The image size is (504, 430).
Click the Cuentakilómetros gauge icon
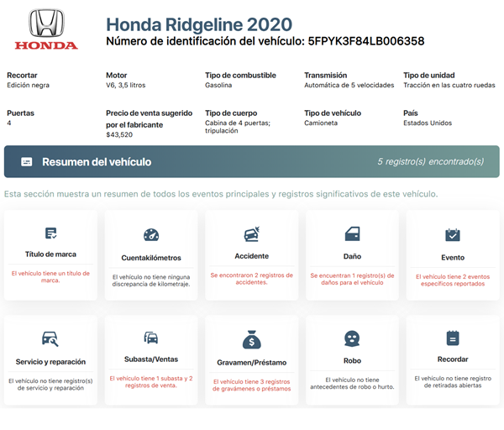(x=151, y=235)
